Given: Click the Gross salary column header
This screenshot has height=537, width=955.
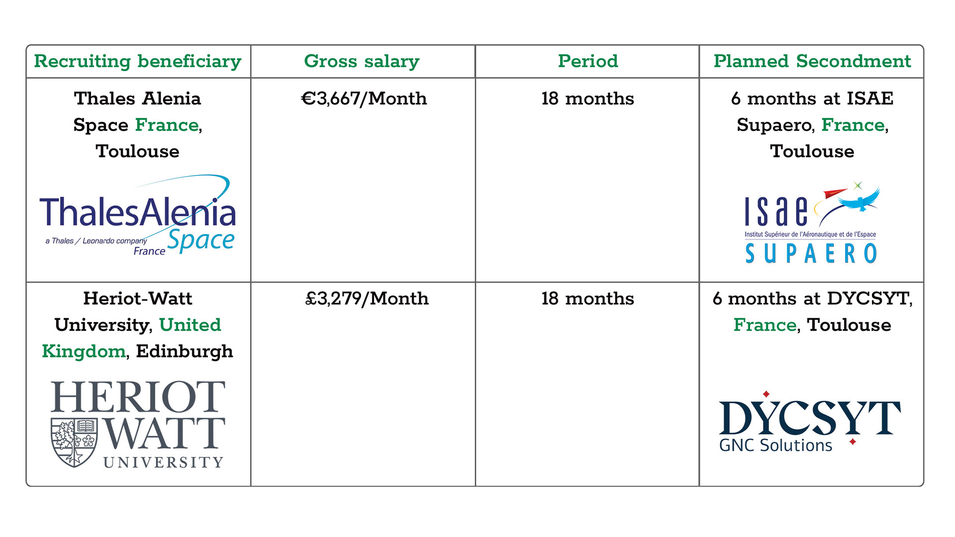Looking at the screenshot, I should coord(362,61).
